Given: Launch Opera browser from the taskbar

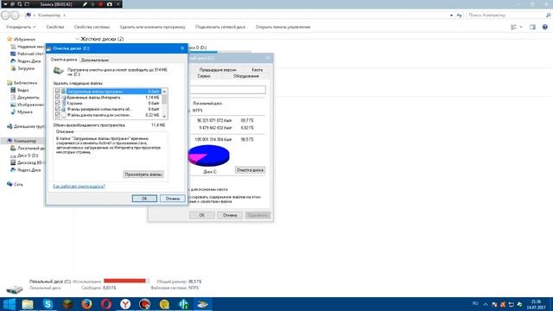Looking at the screenshot, I should point(105,304).
